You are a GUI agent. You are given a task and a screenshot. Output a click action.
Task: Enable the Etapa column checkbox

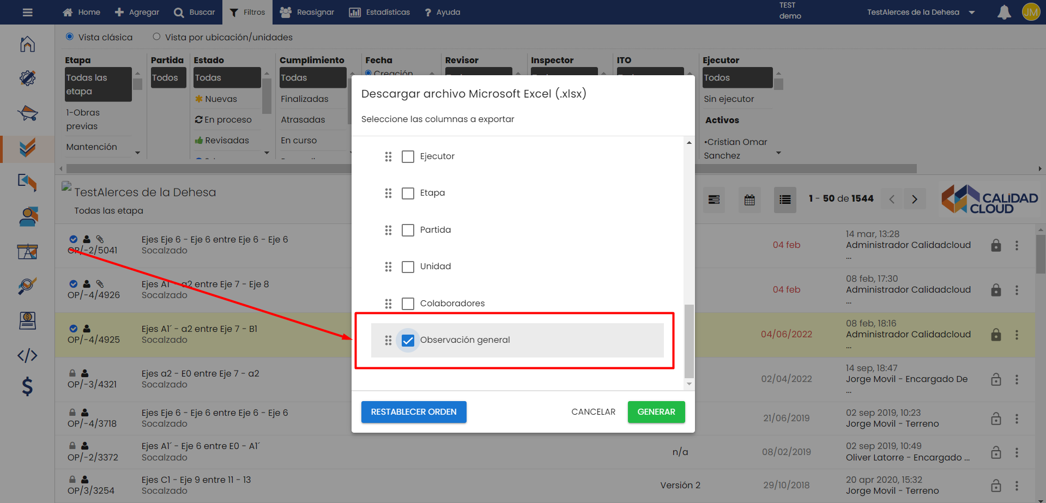point(408,193)
